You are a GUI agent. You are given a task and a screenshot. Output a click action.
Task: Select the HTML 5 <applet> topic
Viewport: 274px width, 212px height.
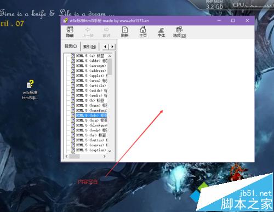click(92, 76)
